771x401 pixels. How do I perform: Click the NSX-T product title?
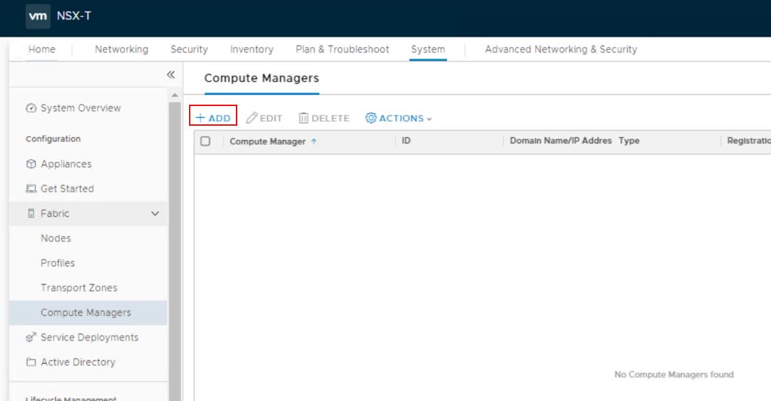[73, 16]
